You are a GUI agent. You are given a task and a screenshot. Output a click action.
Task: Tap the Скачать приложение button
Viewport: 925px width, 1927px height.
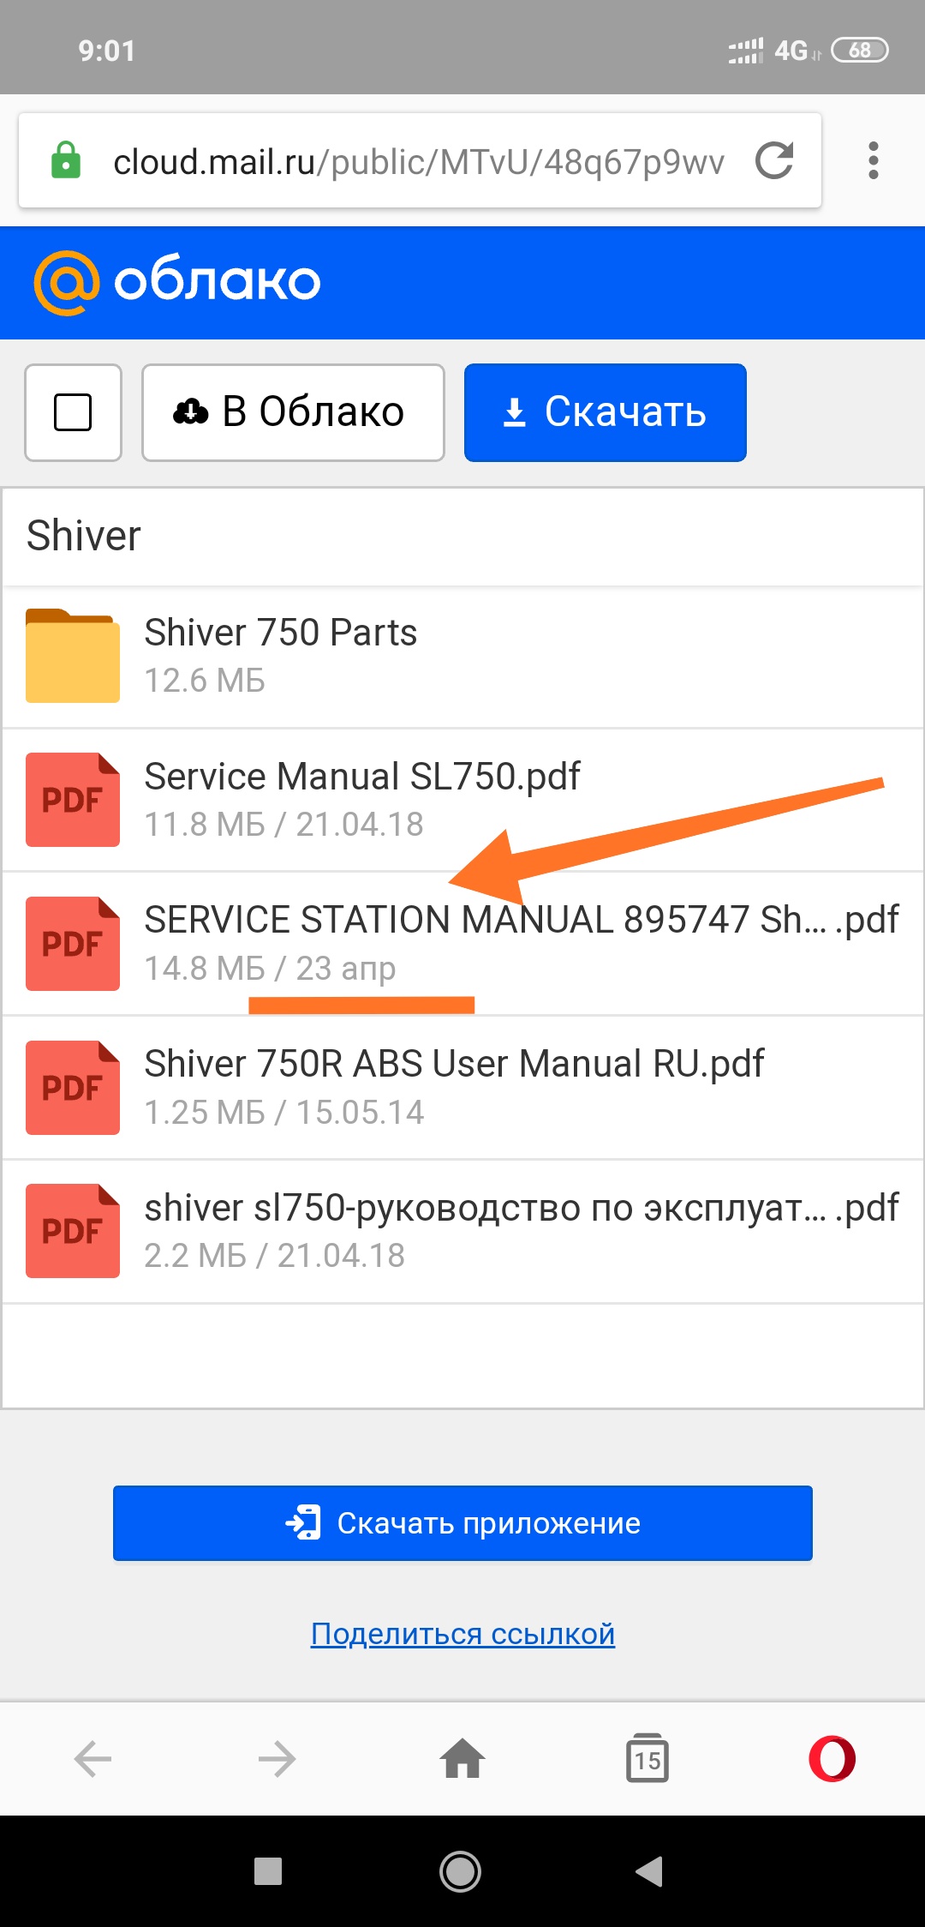(462, 1523)
